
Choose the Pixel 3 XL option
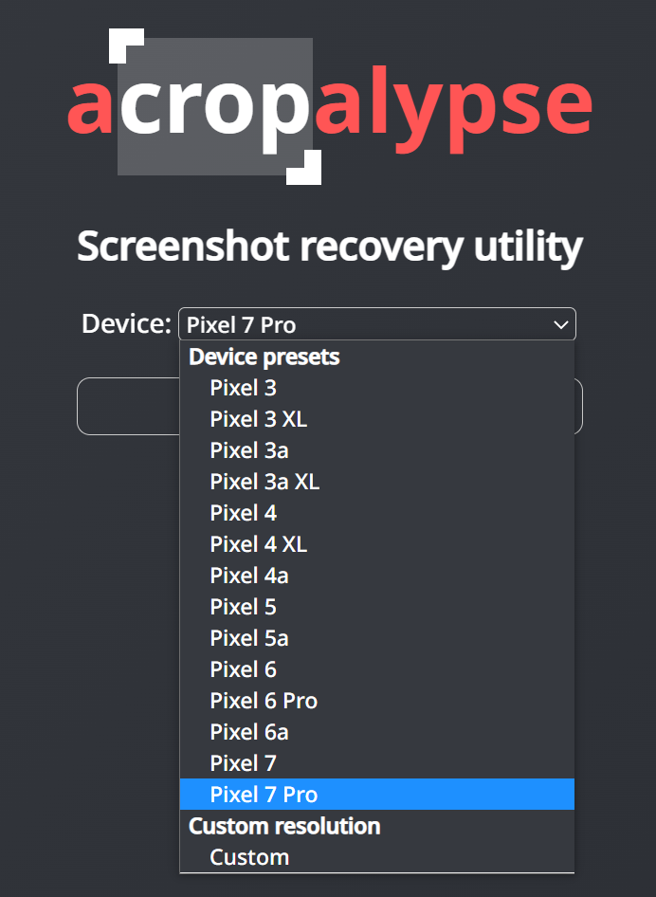click(259, 419)
